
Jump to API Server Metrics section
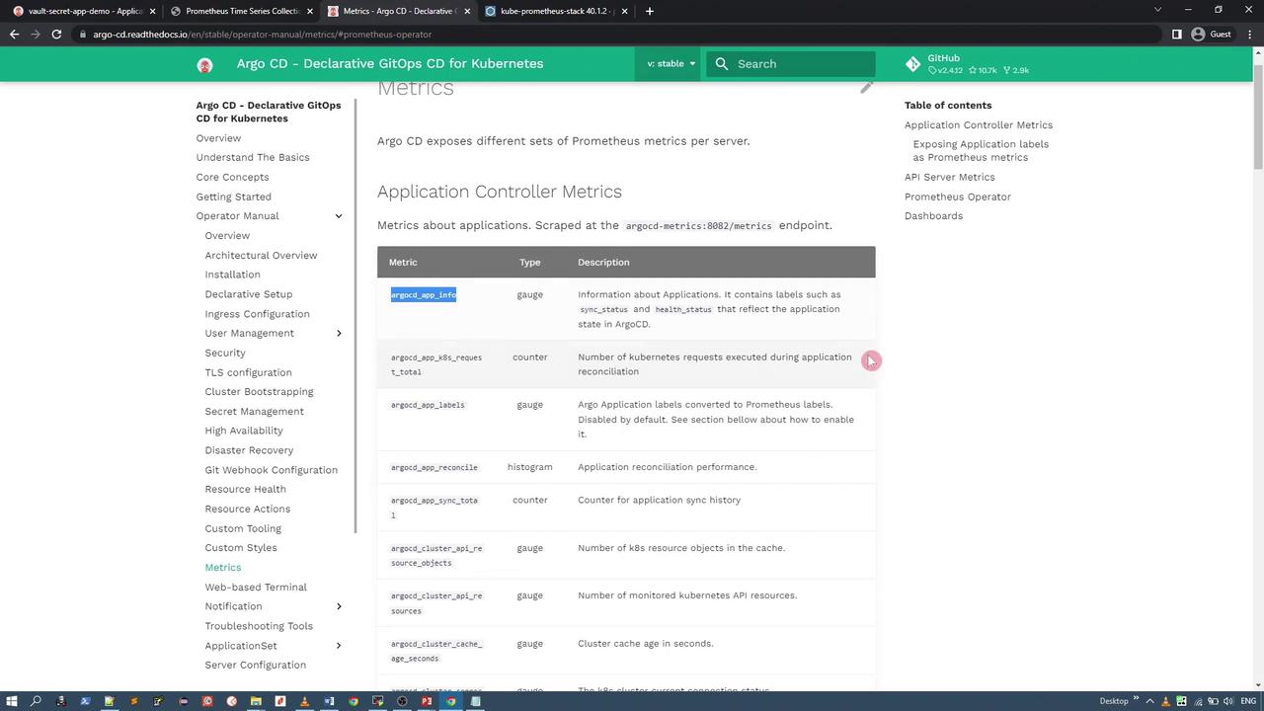(x=950, y=178)
